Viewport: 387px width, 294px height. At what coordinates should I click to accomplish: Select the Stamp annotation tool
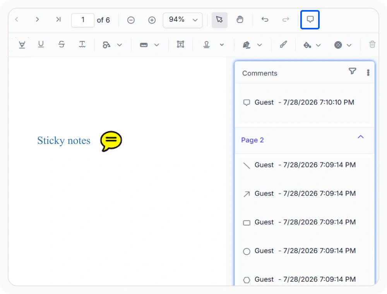(x=207, y=44)
